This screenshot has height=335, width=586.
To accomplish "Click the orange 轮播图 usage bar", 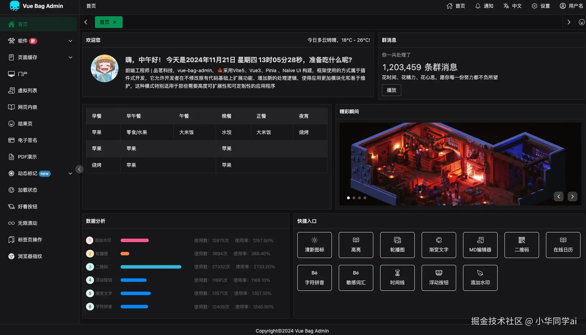I will pyautogui.click(x=125, y=253).
